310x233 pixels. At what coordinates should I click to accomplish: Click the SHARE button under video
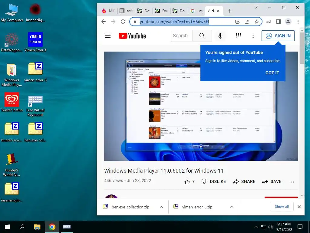(x=244, y=181)
